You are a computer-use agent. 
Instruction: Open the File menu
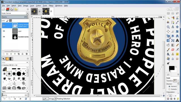tap(3, 6)
